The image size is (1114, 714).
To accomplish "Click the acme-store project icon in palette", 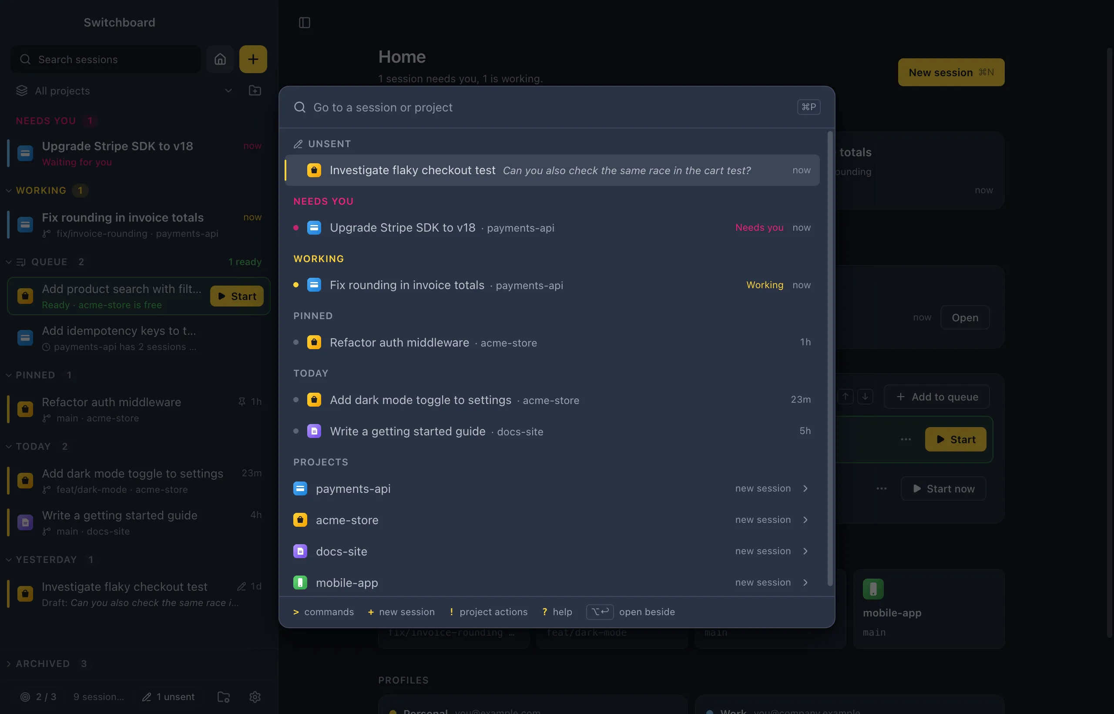I will click(x=300, y=520).
